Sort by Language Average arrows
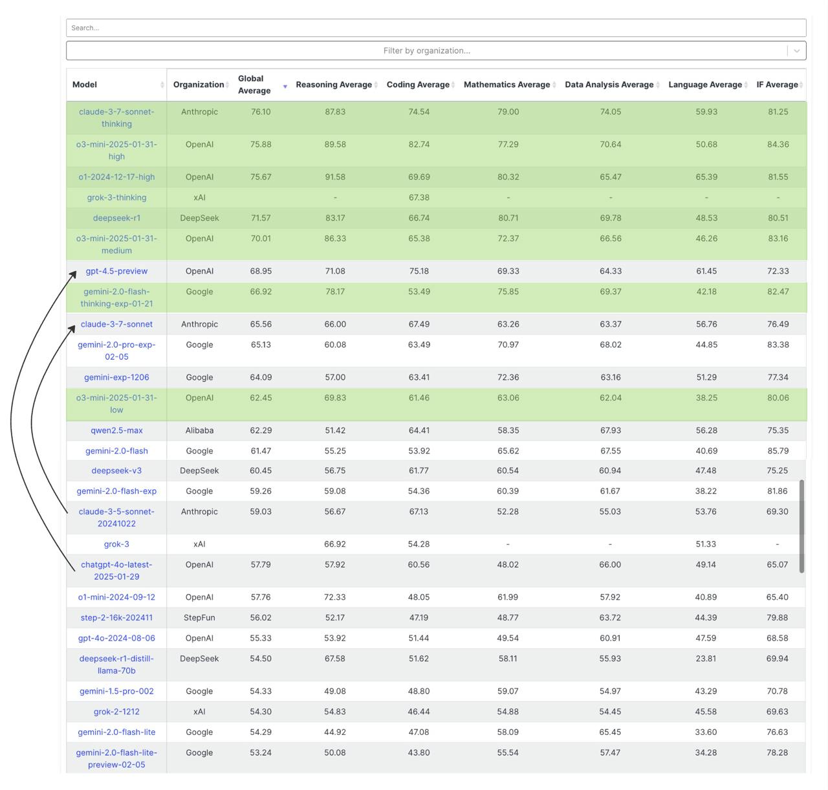The height and width of the screenshot is (790, 828). coord(746,85)
